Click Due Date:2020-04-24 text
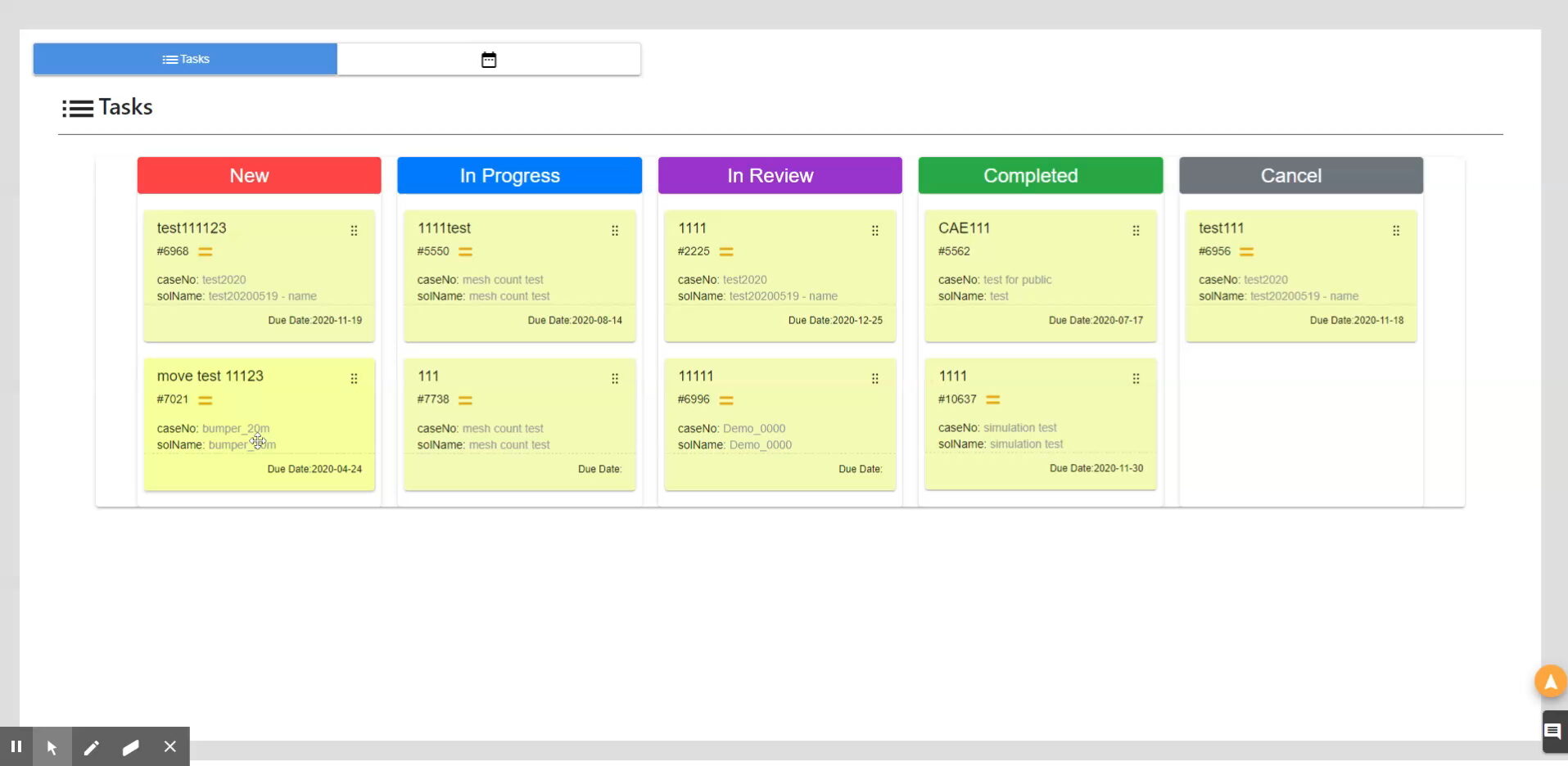The height and width of the screenshot is (766, 1568). click(314, 470)
